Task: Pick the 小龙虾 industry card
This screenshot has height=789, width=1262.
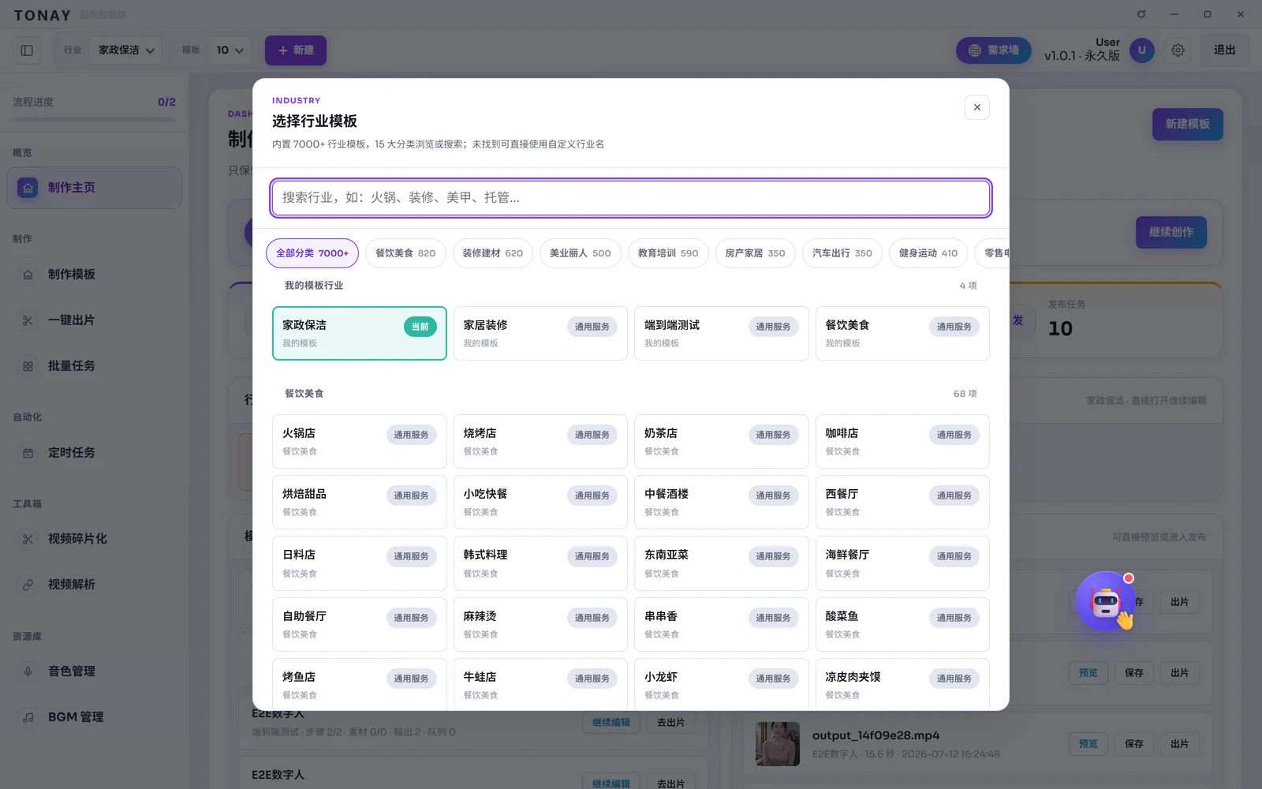Action: tap(721, 684)
